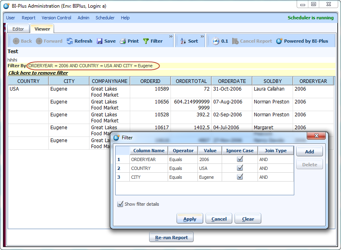
Task: Open the Filter funnel tool
Action: 146,41
